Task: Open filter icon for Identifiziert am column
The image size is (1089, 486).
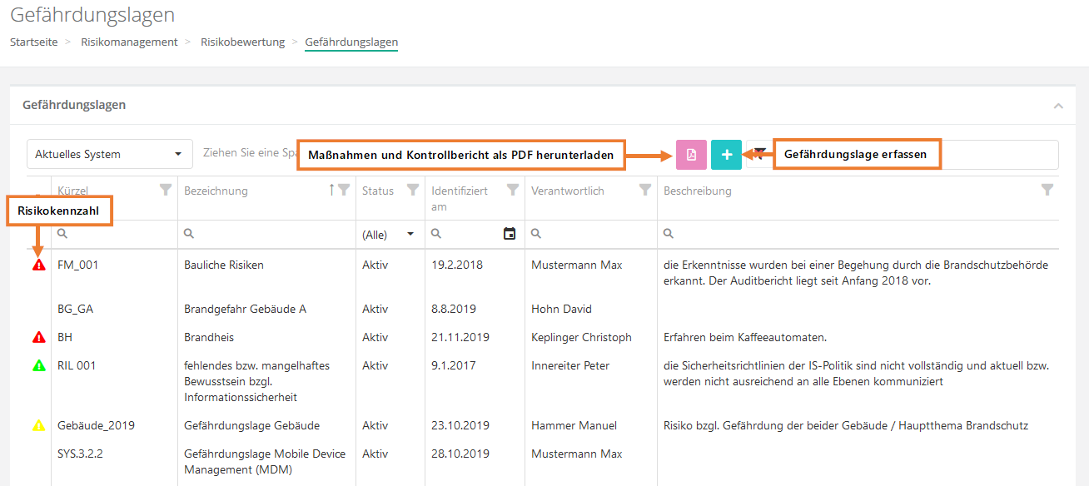Action: pyautogui.click(x=513, y=190)
